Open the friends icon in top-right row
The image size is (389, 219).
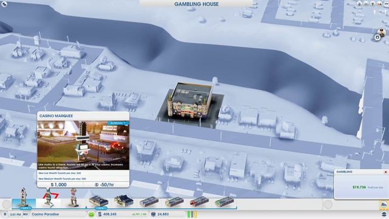359,4
